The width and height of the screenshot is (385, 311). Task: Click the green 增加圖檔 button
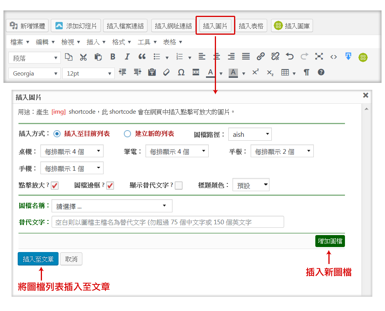click(x=330, y=240)
